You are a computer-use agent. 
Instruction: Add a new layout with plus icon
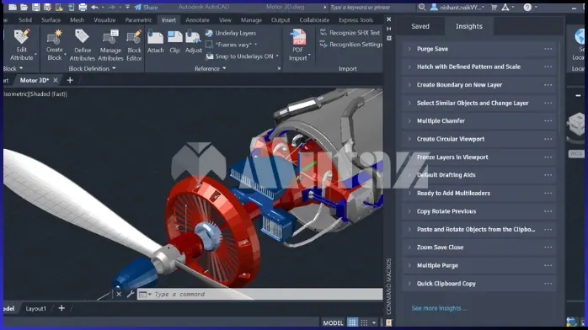(x=61, y=308)
